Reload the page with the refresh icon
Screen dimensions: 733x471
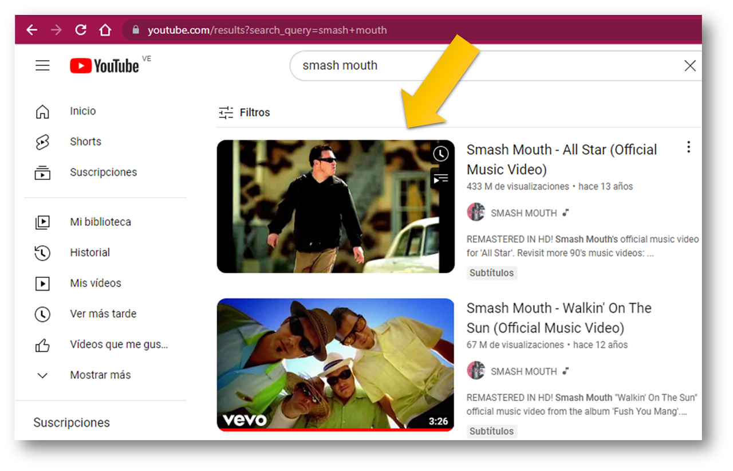click(x=81, y=30)
